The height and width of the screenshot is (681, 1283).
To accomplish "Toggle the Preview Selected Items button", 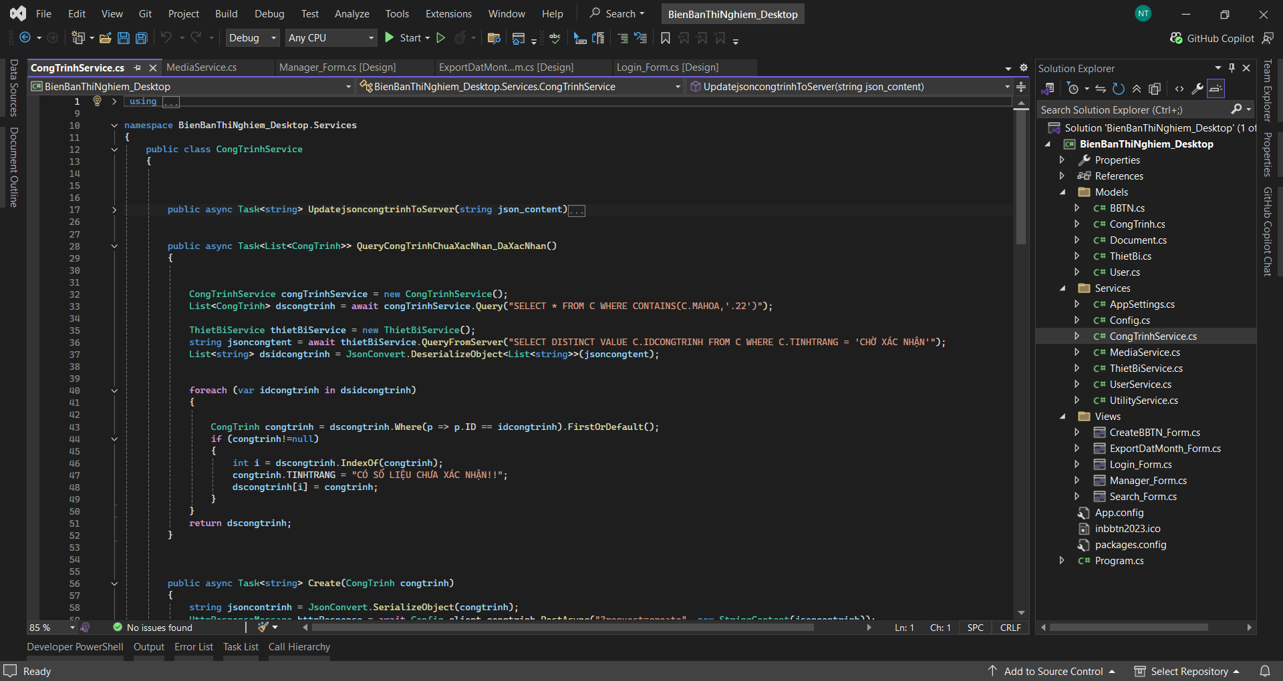I will [1216, 89].
